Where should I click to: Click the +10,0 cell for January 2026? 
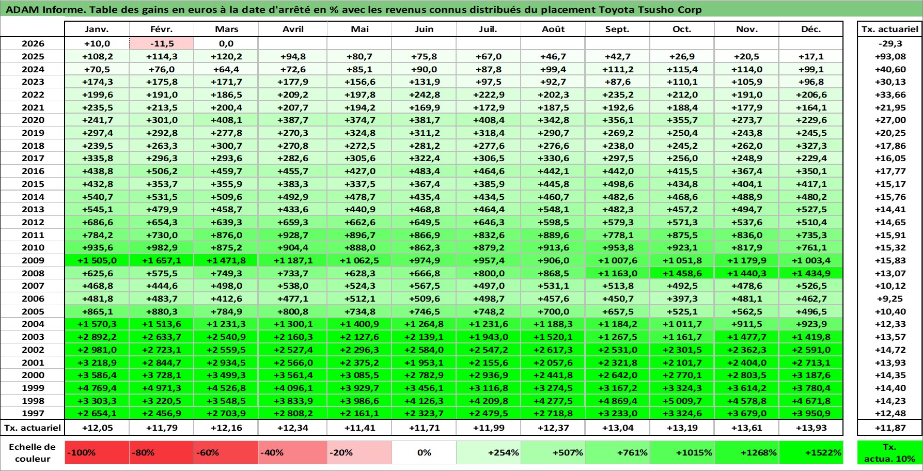pyautogui.click(x=97, y=44)
